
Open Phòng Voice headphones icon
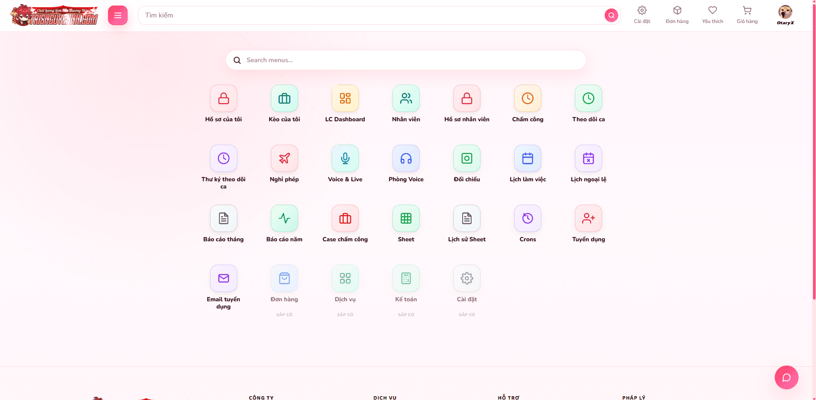coord(406,158)
